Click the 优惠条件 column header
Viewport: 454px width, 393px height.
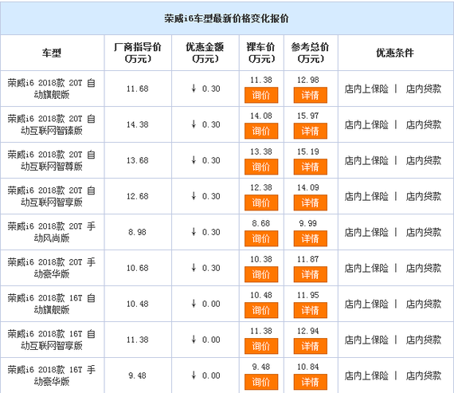[x=395, y=53]
